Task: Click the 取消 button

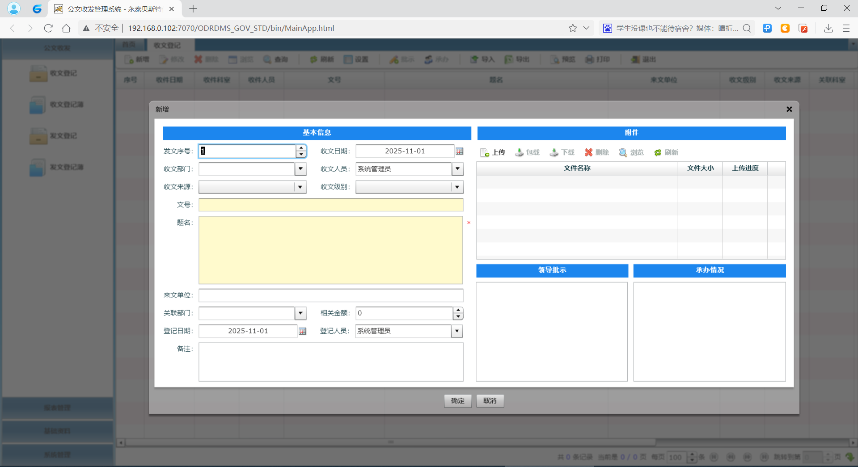Action: coord(490,401)
